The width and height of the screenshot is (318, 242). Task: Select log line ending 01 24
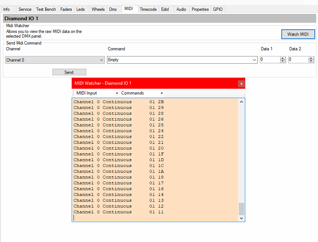119,131
